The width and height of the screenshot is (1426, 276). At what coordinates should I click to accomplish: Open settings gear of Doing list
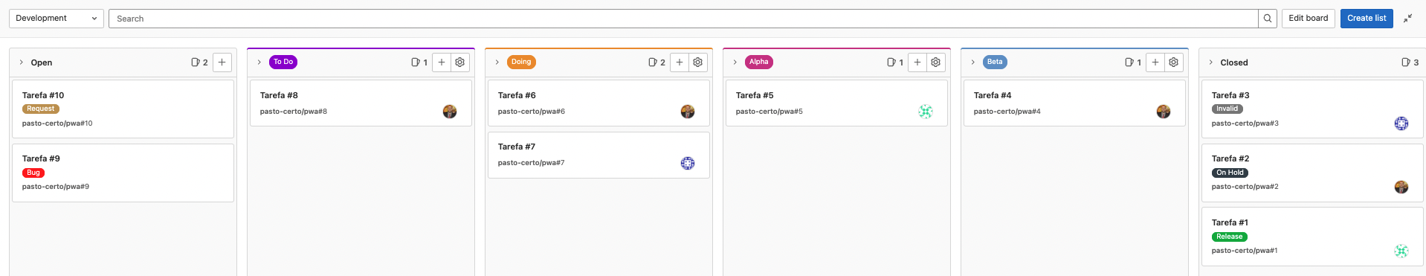(698, 62)
